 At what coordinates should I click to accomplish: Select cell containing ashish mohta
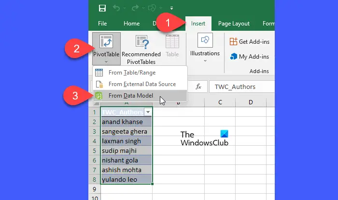127,170
